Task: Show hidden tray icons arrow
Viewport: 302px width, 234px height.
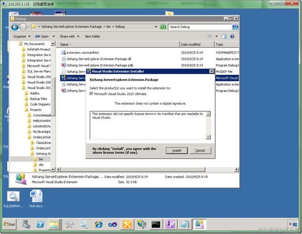Action: pyautogui.click(x=290, y=224)
